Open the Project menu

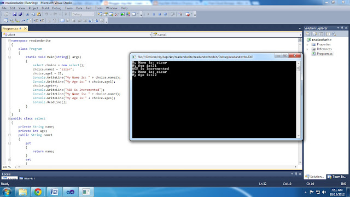(33, 8)
